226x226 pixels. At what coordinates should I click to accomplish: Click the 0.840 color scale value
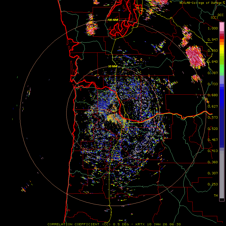pyautogui.click(x=213, y=62)
